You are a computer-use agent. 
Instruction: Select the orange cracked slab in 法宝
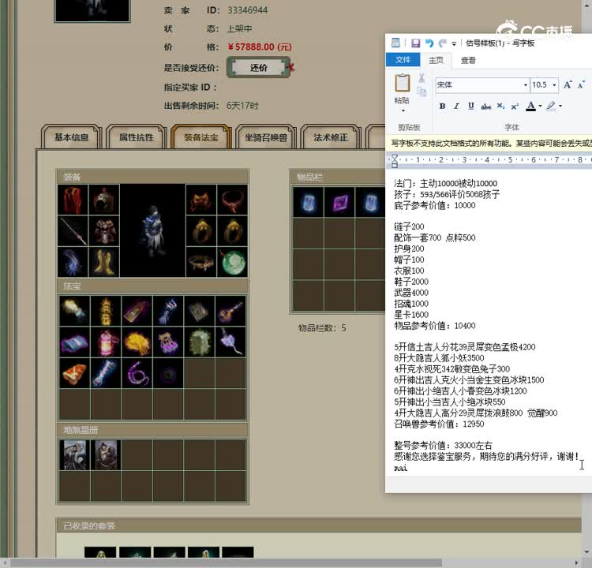pyautogui.click(x=75, y=374)
